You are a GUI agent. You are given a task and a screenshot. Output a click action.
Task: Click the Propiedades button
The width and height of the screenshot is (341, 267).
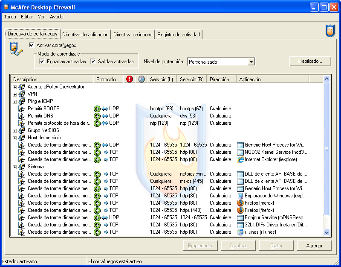tap(200, 246)
